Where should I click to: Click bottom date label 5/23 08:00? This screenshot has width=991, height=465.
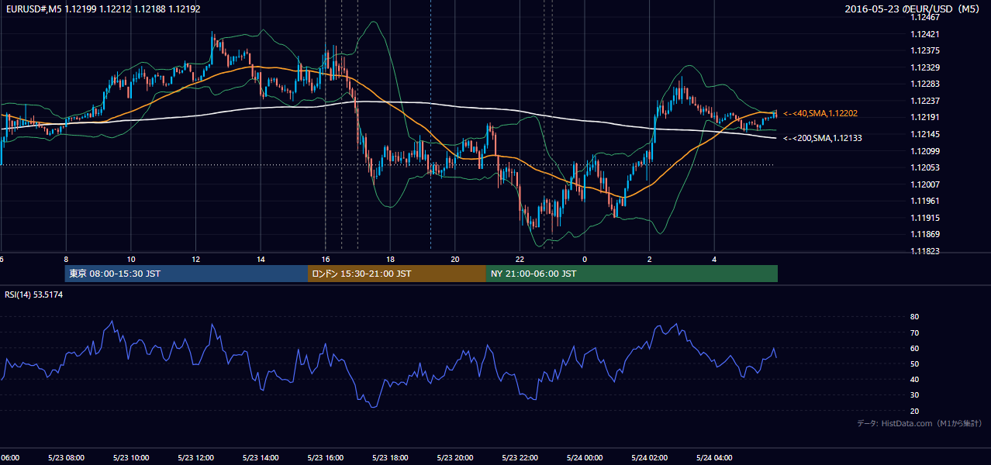tap(66, 458)
